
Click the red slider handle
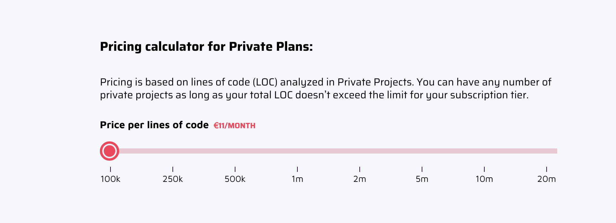pyautogui.click(x=110, y=151)
